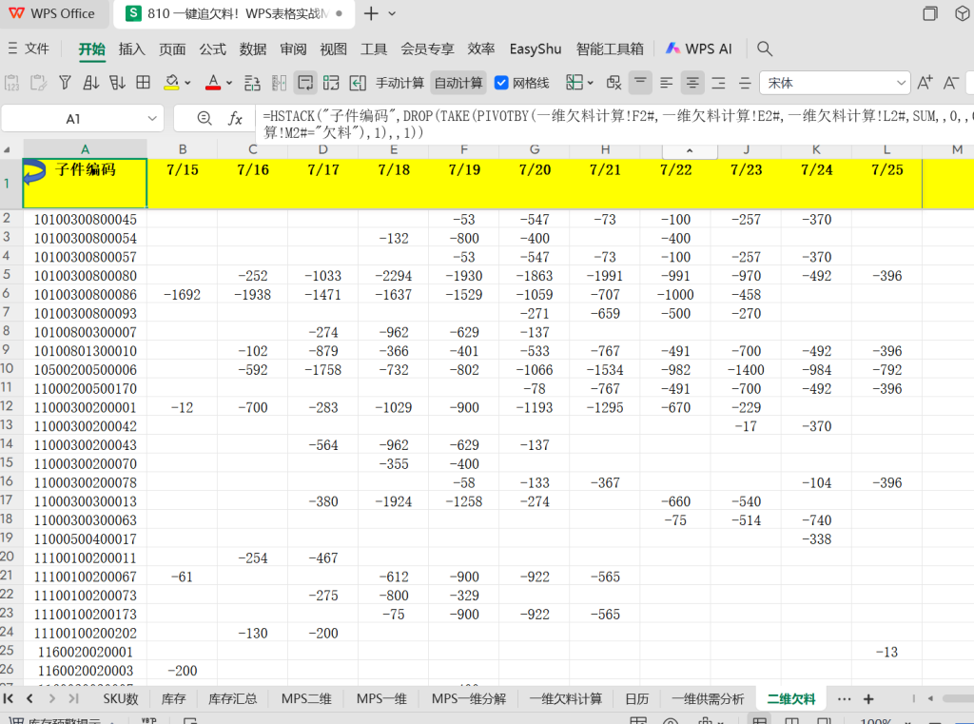Expand the new document dropdown chevron
This screenshot has width=974, height=724.
click(392, 13)
